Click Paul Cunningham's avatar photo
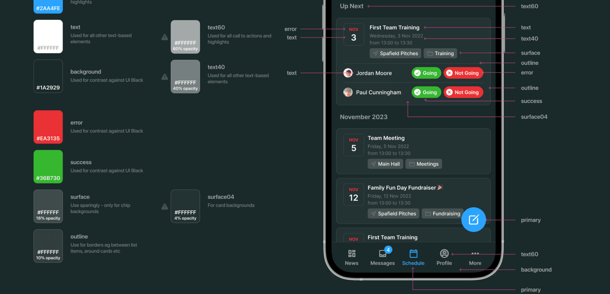This screenshot has width=610, height=294. click(348, 92)
